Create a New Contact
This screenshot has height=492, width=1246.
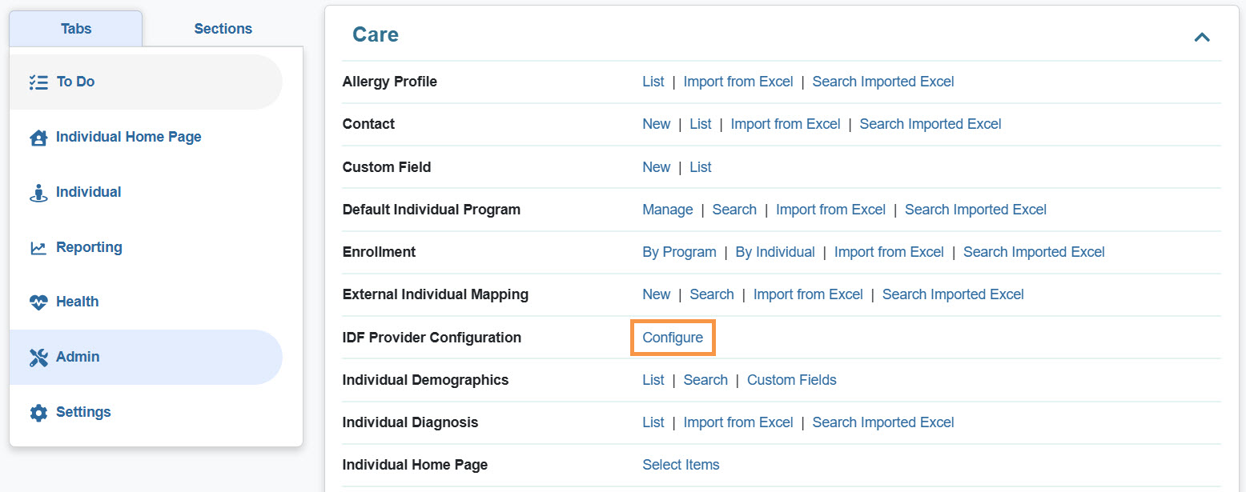[656, 124]
